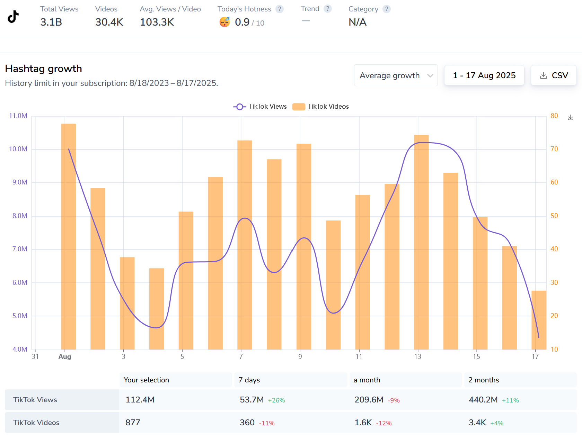Click the sleeping face hotness emoji

pyautogui.click(x=224, y=22)
